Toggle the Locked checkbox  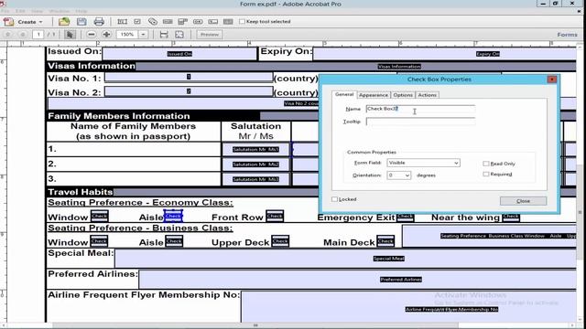click(x=334, y=199)
